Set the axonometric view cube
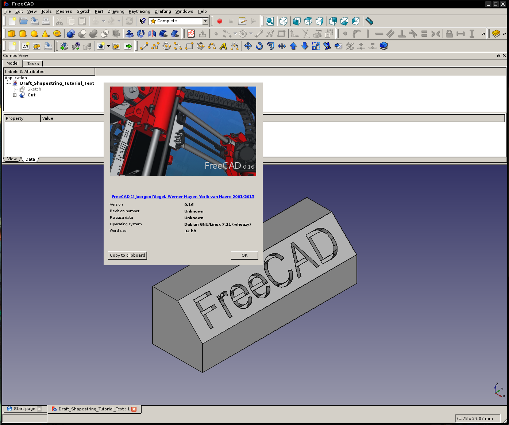Viewport: 509px width, 425px height. (283, 21)
